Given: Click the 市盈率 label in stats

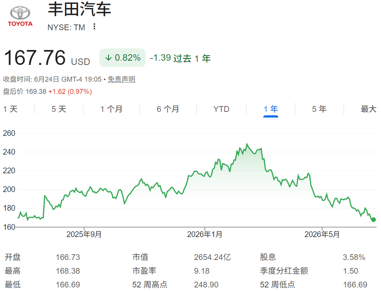Looking at the screenshot, I should (144, 271).
